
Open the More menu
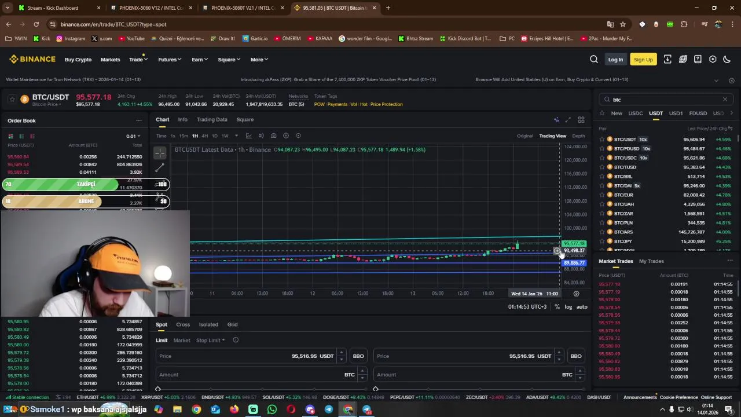[259, 60]
